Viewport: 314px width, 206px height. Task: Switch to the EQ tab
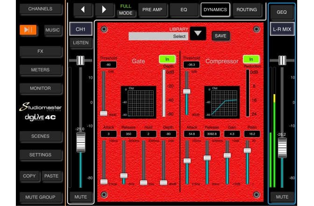[184, 10]
